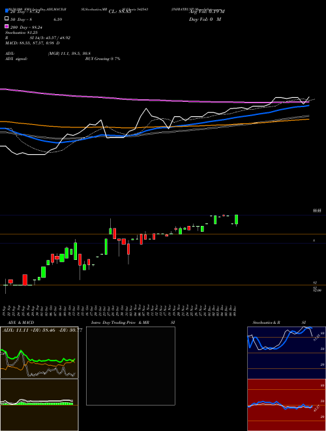Click the 'Intra Day Trading Price & MRSI' title
Image resolution: width=326 pixels, height=431 pixels.
click(x=133, y=323)
